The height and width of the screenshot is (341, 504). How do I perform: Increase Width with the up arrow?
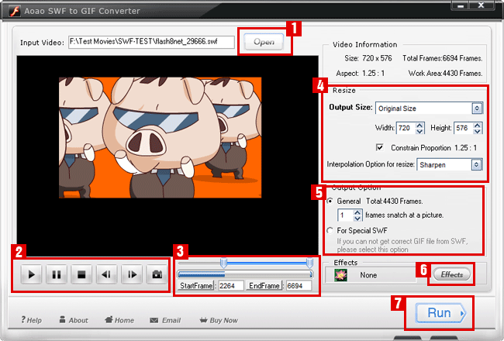419,126
